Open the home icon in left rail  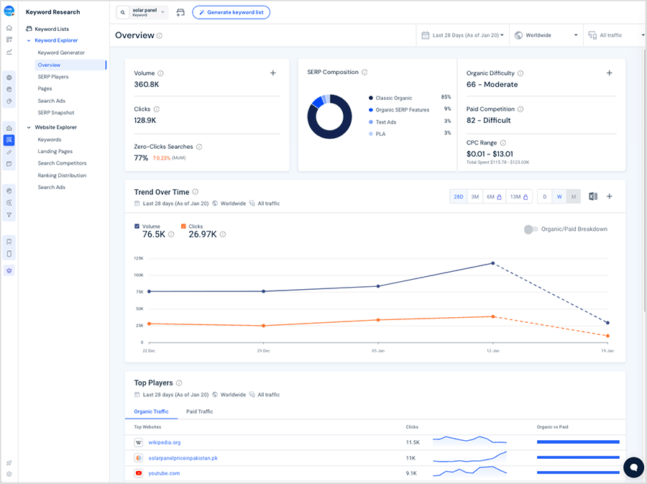click(x=9, y=28)
